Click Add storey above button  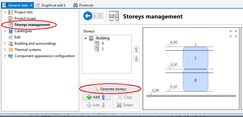click(96, 97)
